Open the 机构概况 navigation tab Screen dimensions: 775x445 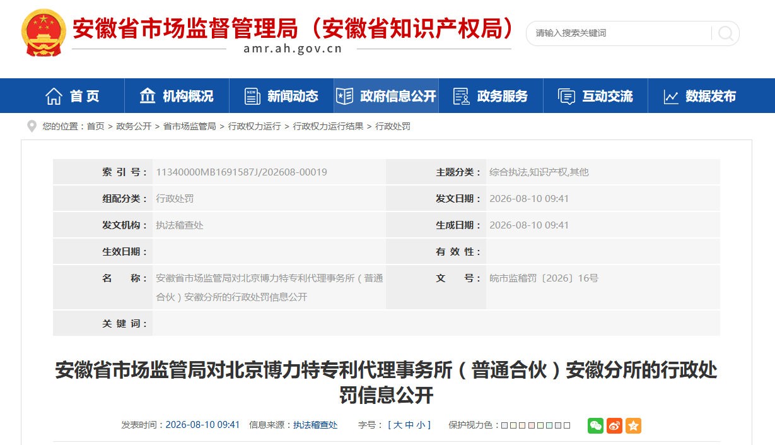(177, 96)
